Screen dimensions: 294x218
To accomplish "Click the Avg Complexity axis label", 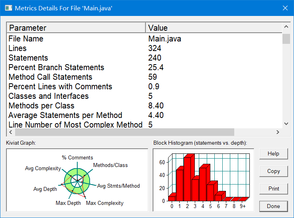I will (43, 168).
